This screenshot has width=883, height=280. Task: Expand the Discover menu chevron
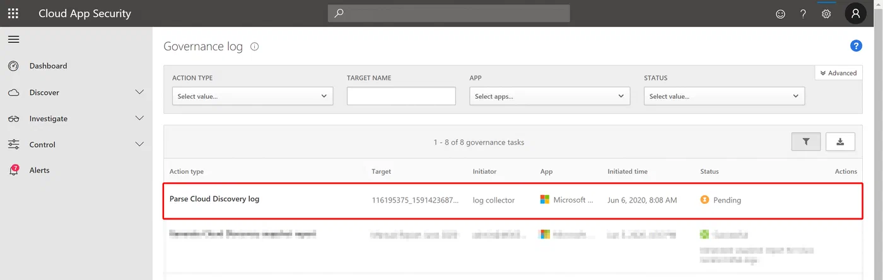[x=140, y=92]
